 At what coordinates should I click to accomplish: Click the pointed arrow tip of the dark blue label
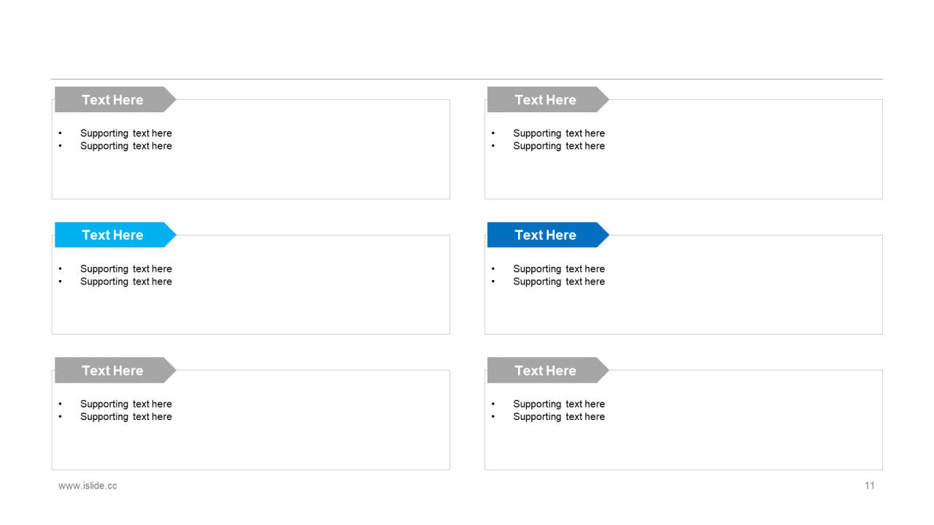(x=603, y=235)
